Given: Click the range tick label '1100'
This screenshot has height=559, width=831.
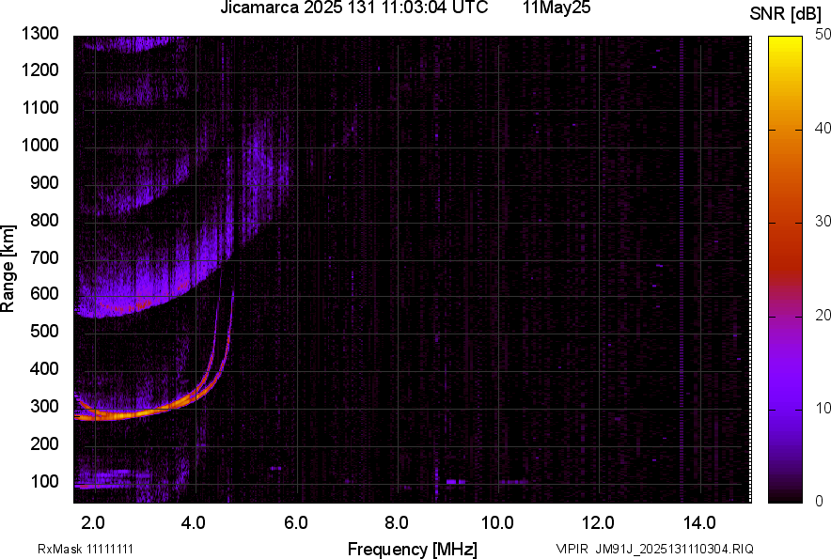Looking at the screenshot, I should coord(39,107).
